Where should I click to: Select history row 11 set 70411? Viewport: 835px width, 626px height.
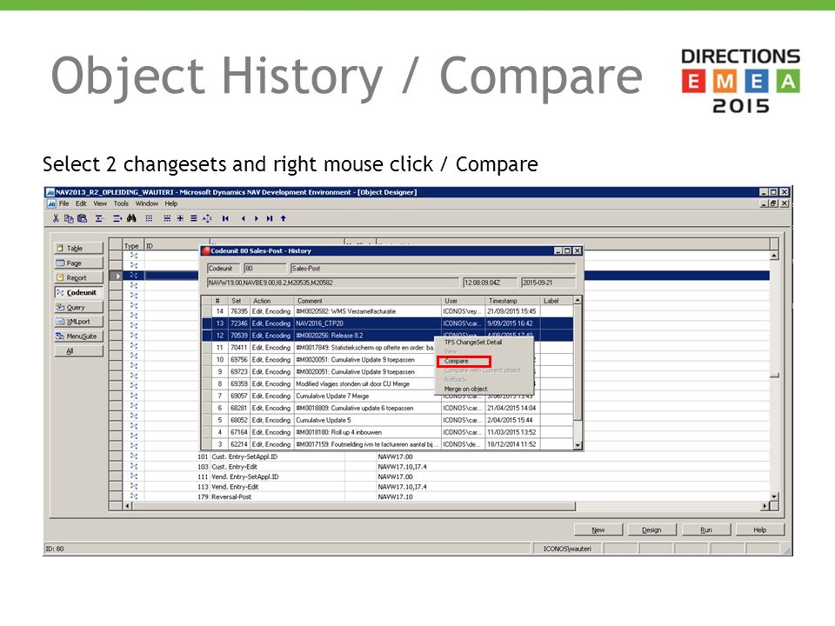point(318,348)
